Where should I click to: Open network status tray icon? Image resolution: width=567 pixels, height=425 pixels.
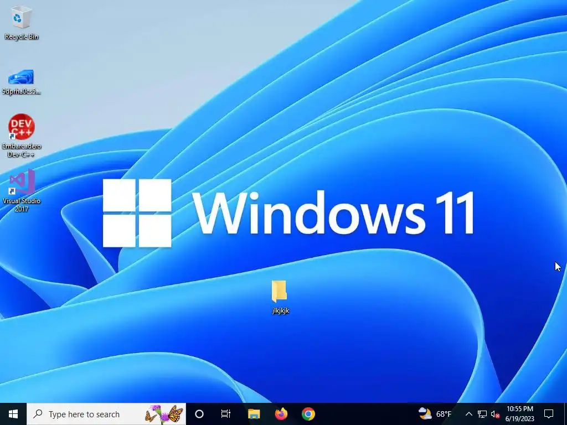click(x=482, y=414)
